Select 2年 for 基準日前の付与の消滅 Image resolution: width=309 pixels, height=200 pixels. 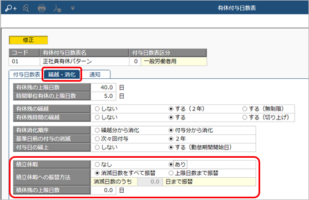tap(171, 139)
